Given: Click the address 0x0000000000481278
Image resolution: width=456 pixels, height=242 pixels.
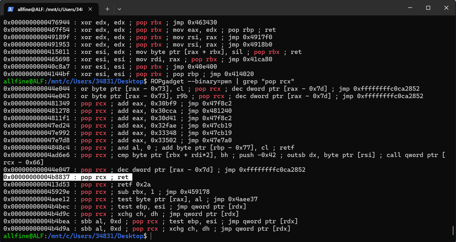Looking at the screenshot, I should 37,111.
